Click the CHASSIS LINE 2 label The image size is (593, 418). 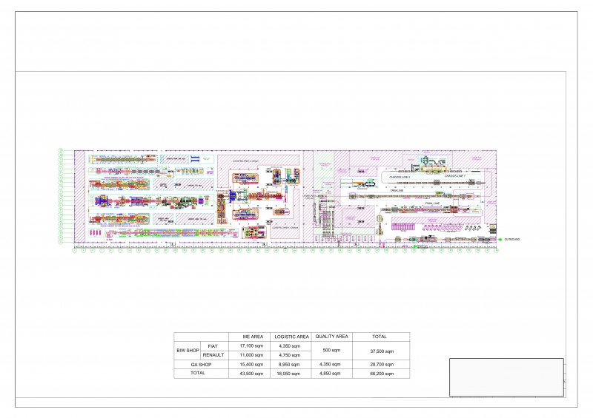coord(400,177)
